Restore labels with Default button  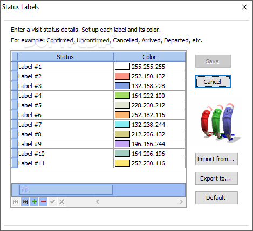[x=216, y=198]
